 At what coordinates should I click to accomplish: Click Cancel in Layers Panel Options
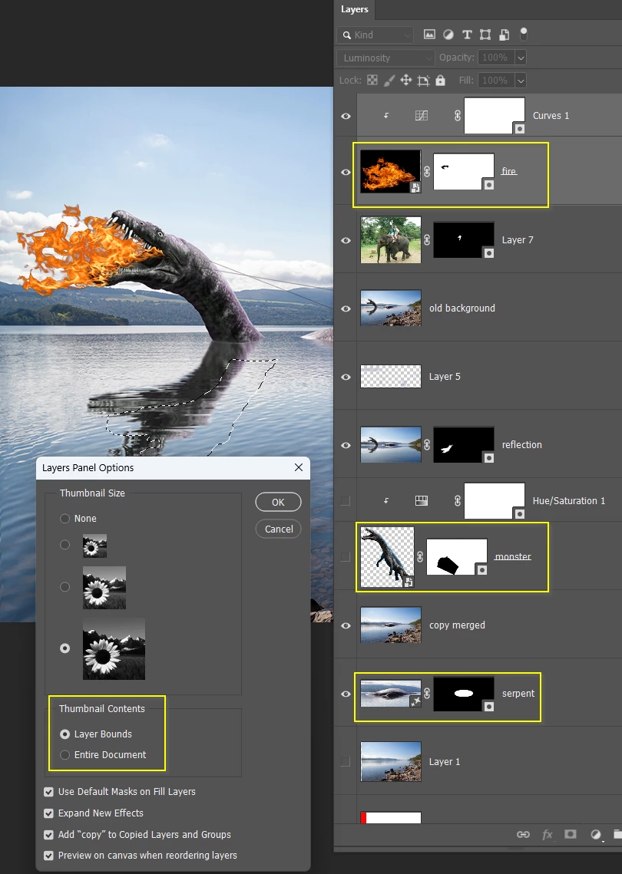[x=279, y=529]
